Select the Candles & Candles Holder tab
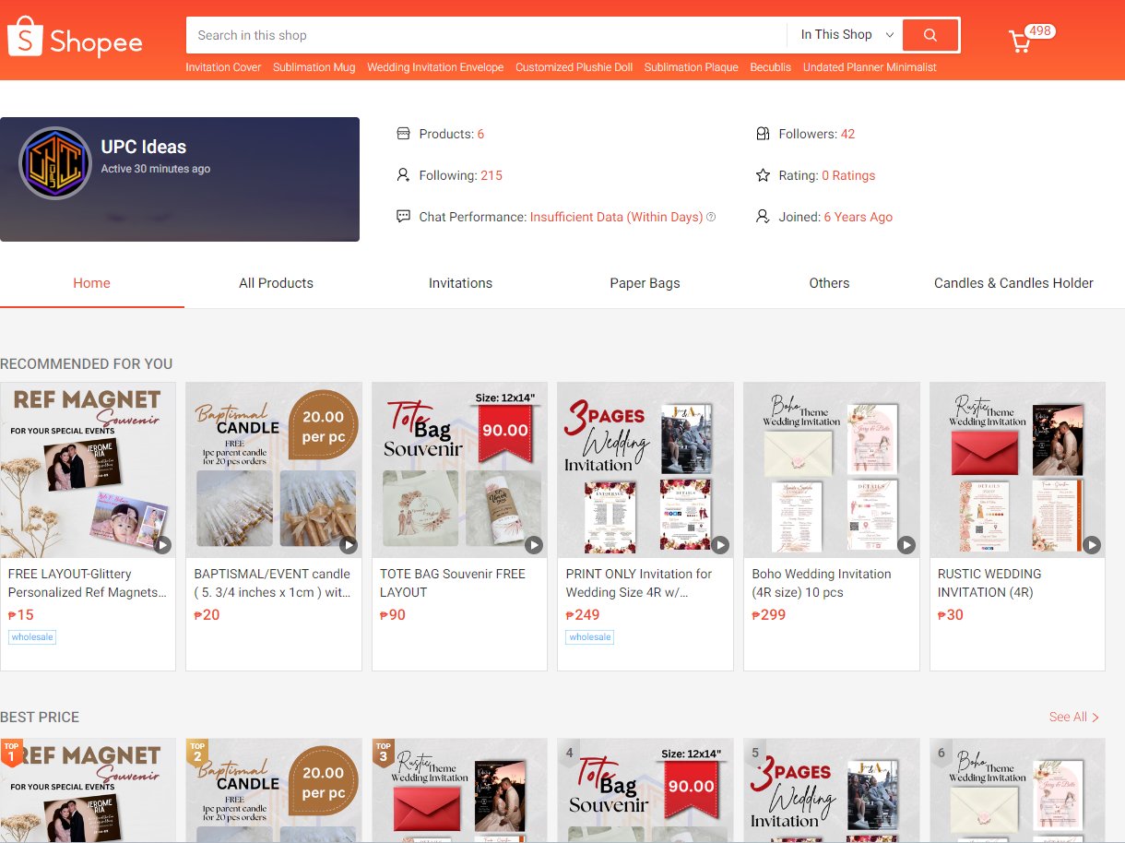Viewport: 1125px width, 843px height. click(x=1013, y=283)
